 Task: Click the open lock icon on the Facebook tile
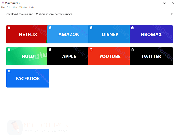coord(9,72)
